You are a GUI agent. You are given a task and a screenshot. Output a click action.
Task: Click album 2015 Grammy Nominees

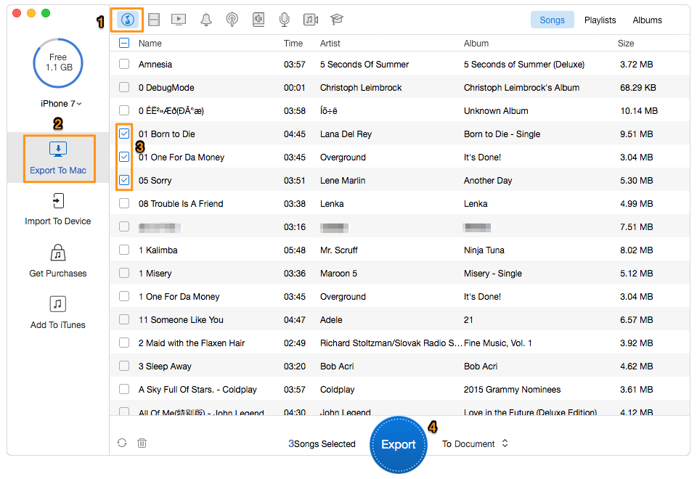pyautogui.click(x=512, y=389)
